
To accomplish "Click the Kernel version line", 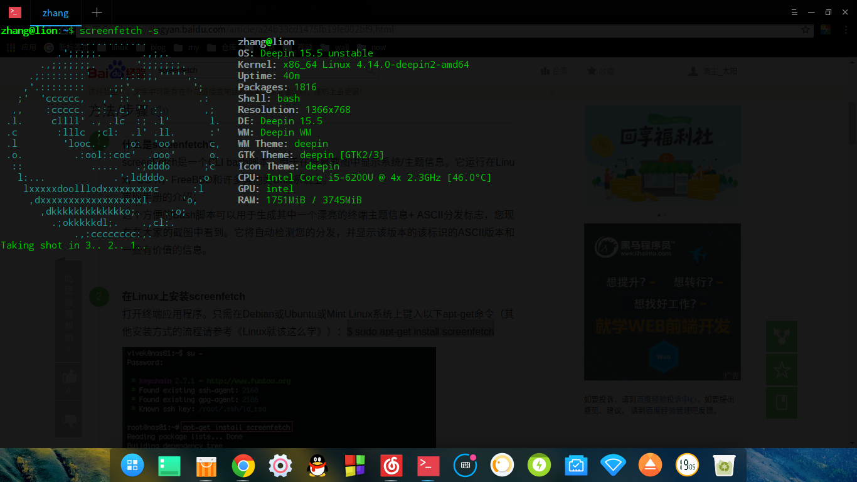I will point(353,65).
